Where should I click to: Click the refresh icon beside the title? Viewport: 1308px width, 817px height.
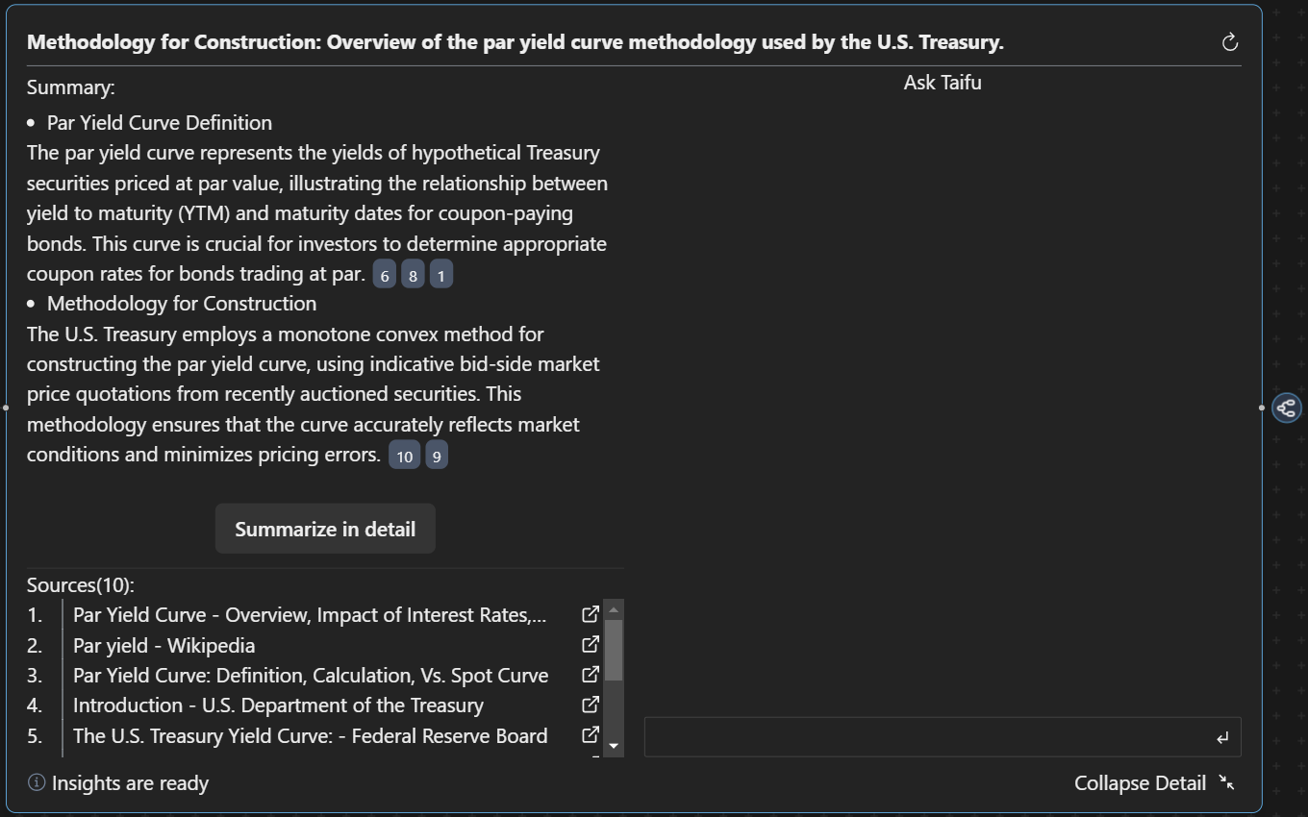pos(1229,42)
